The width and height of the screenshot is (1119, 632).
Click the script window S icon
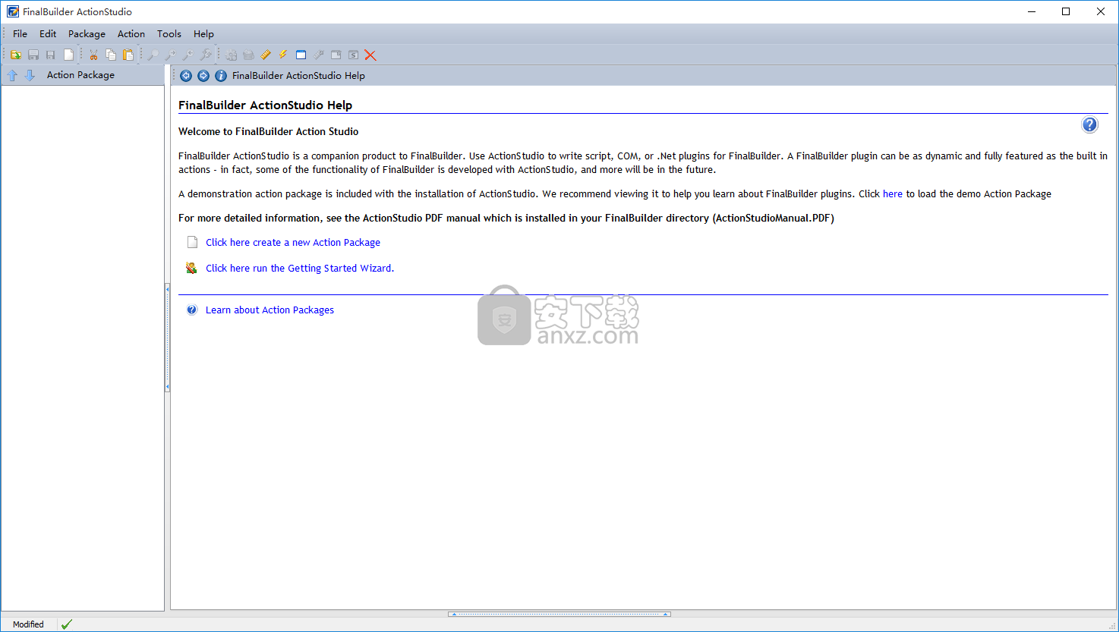pos(353,55)
